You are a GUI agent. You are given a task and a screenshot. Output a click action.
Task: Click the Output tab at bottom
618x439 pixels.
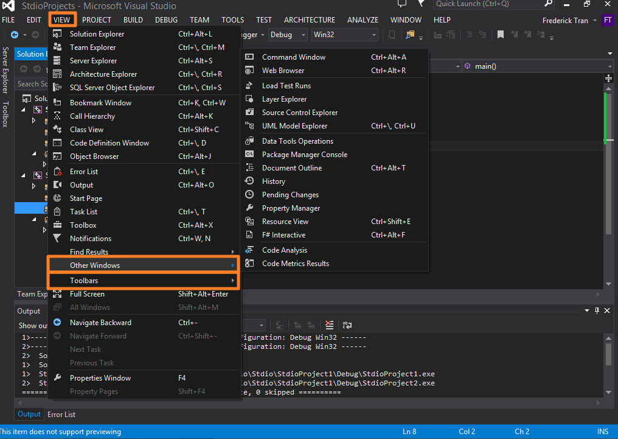(x=29, y=414)
